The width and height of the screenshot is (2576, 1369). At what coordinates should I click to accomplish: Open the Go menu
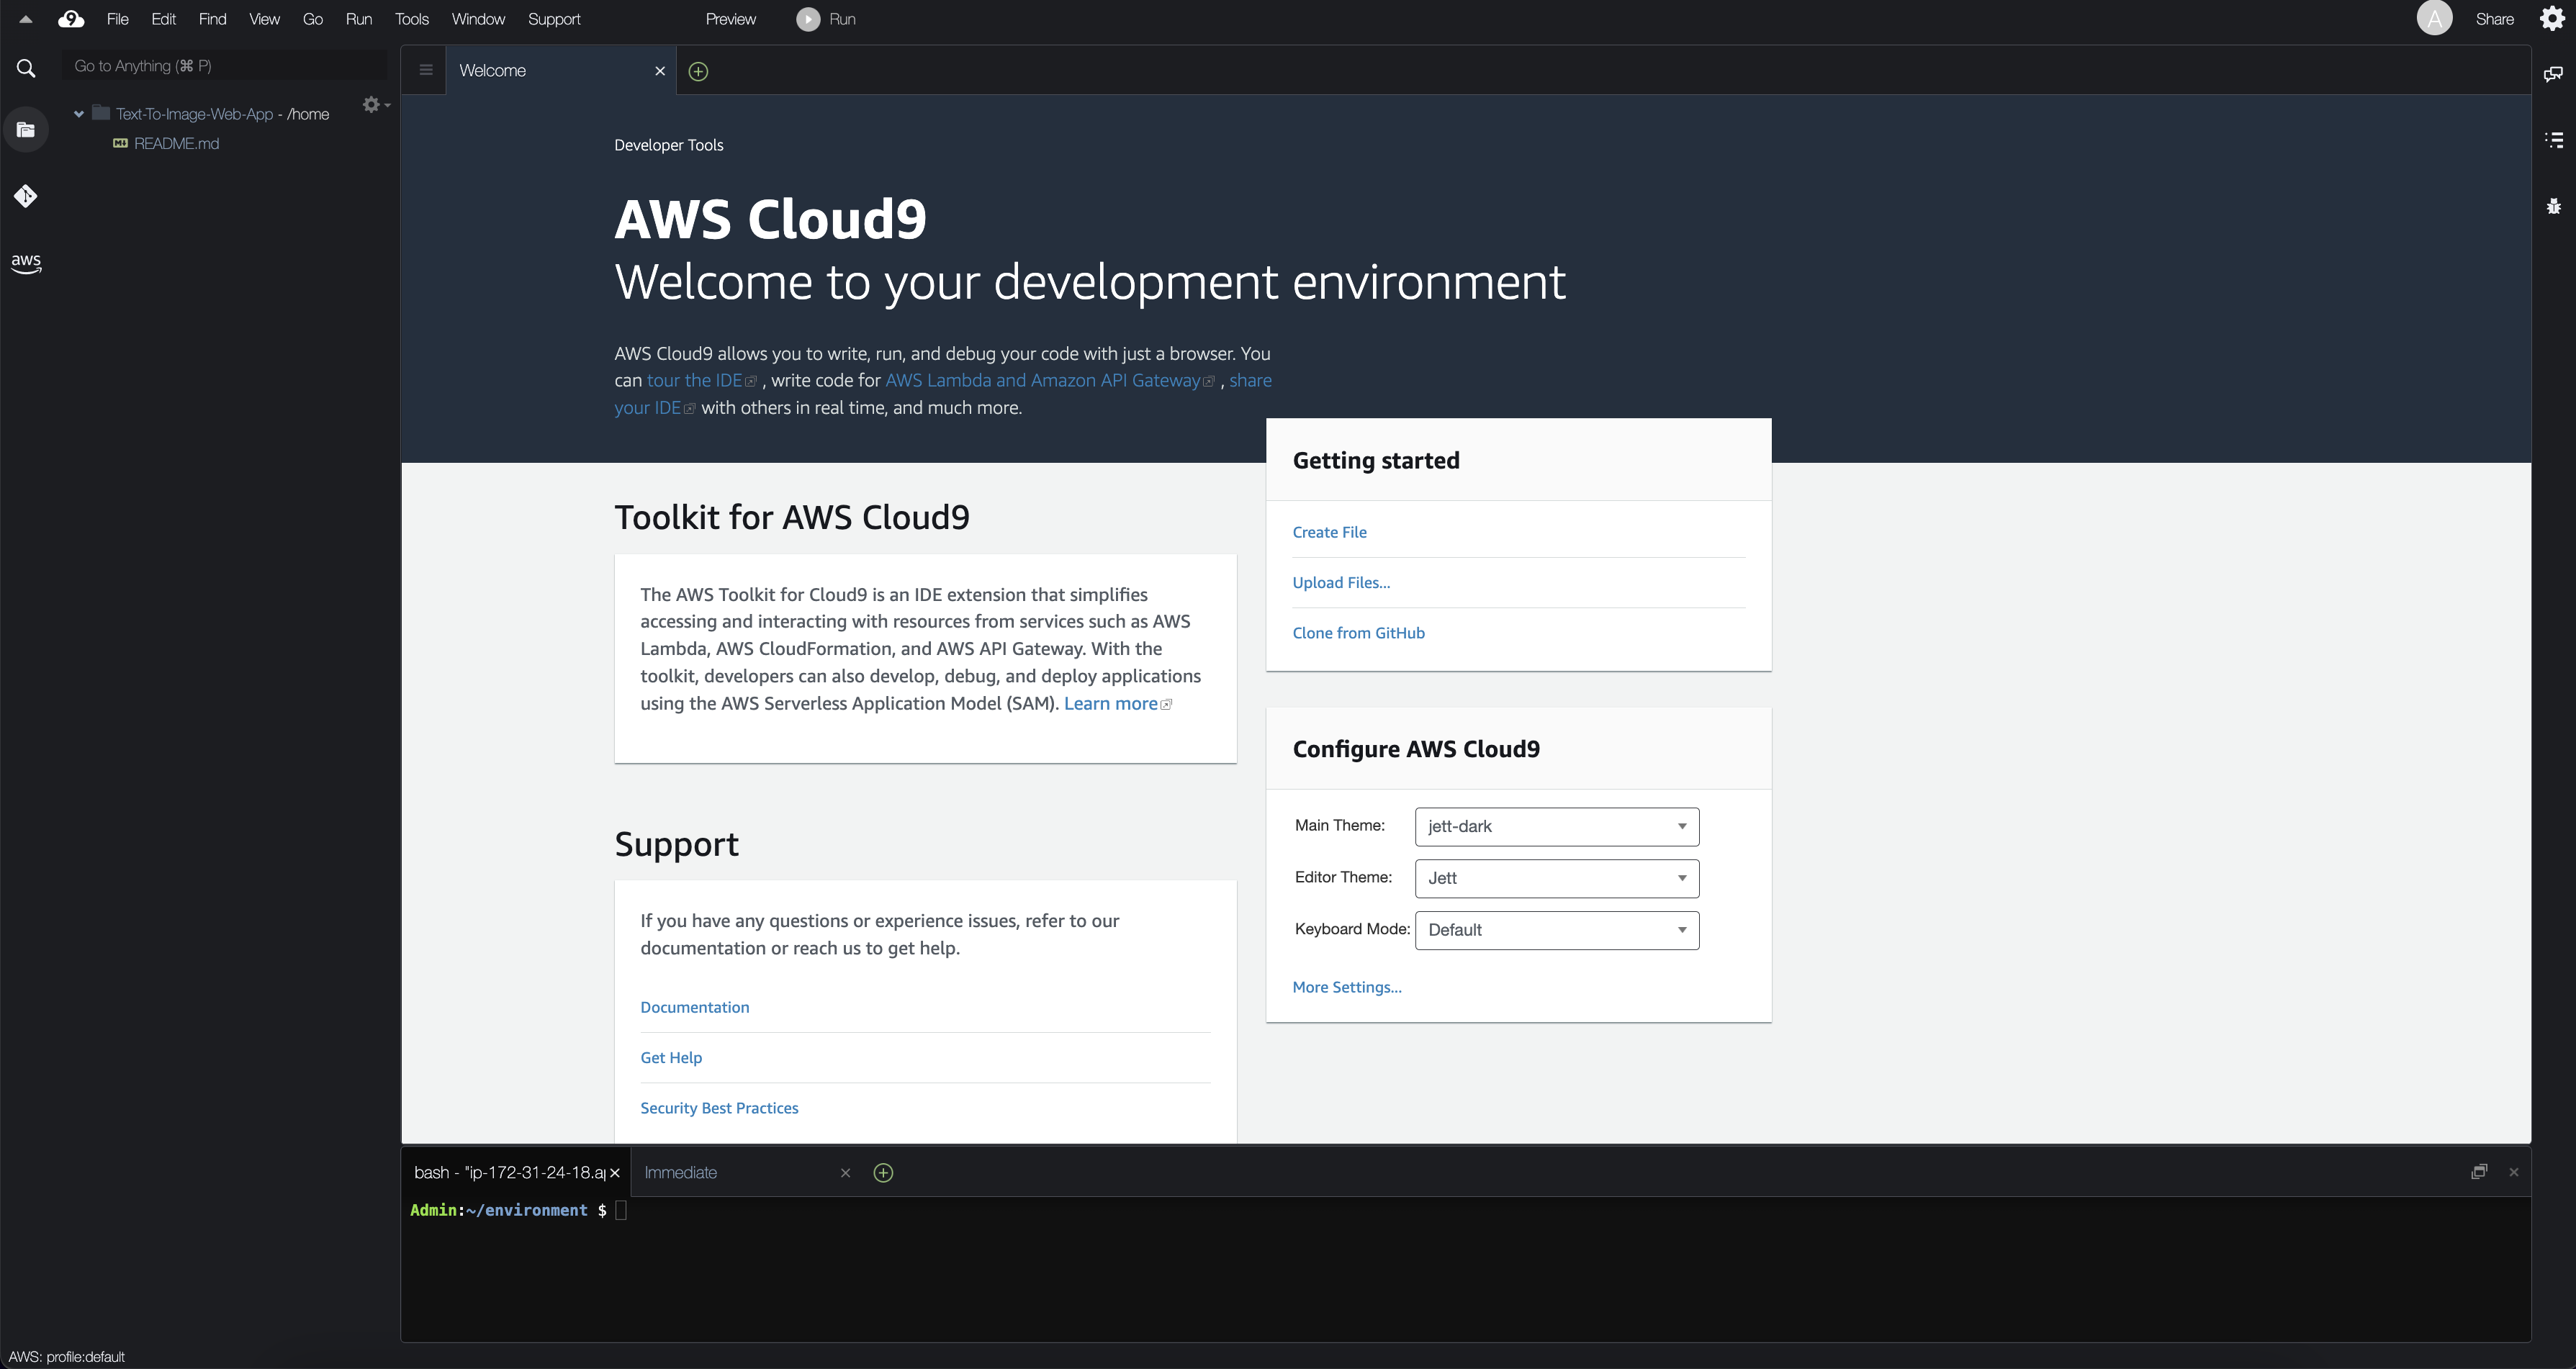click(313, 19)
